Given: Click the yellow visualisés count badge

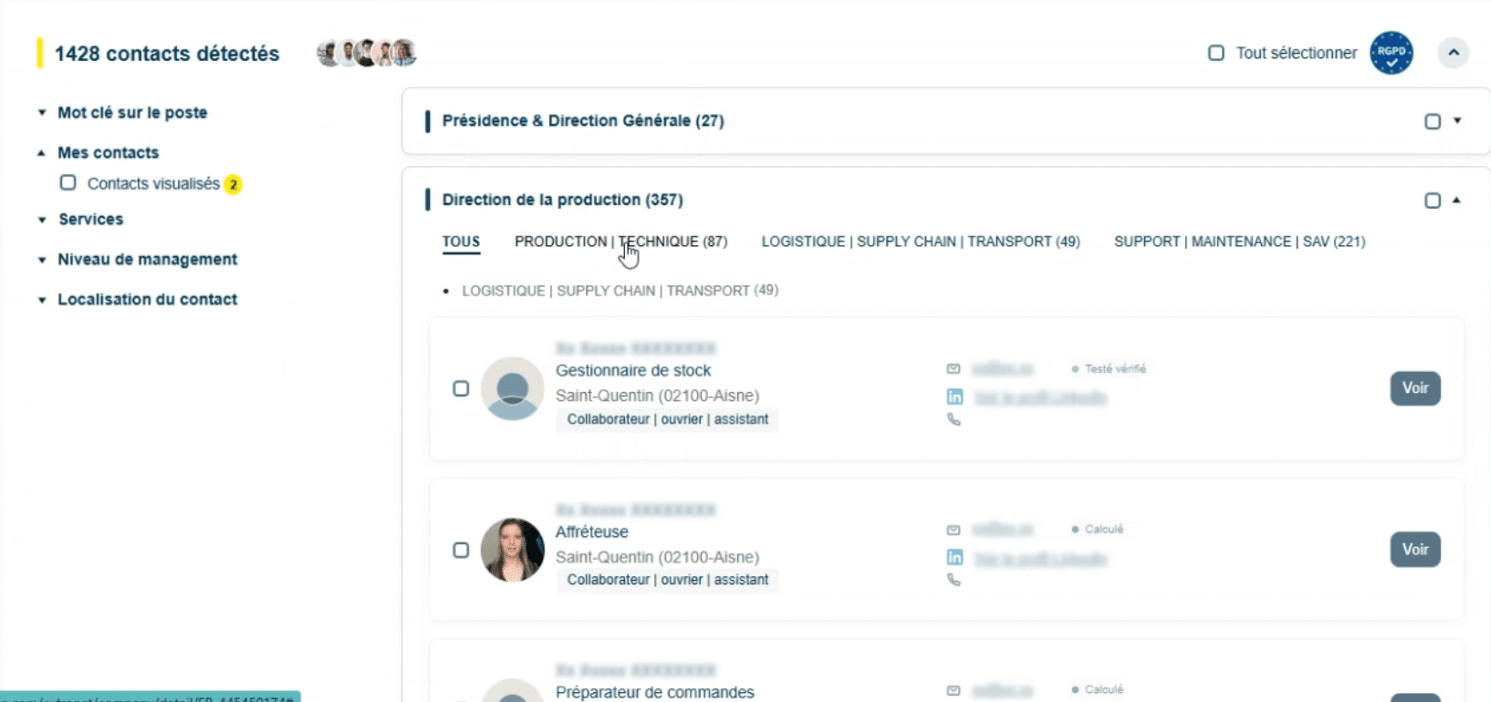Looking at the screenshot, I should click(x=234, y=184).
